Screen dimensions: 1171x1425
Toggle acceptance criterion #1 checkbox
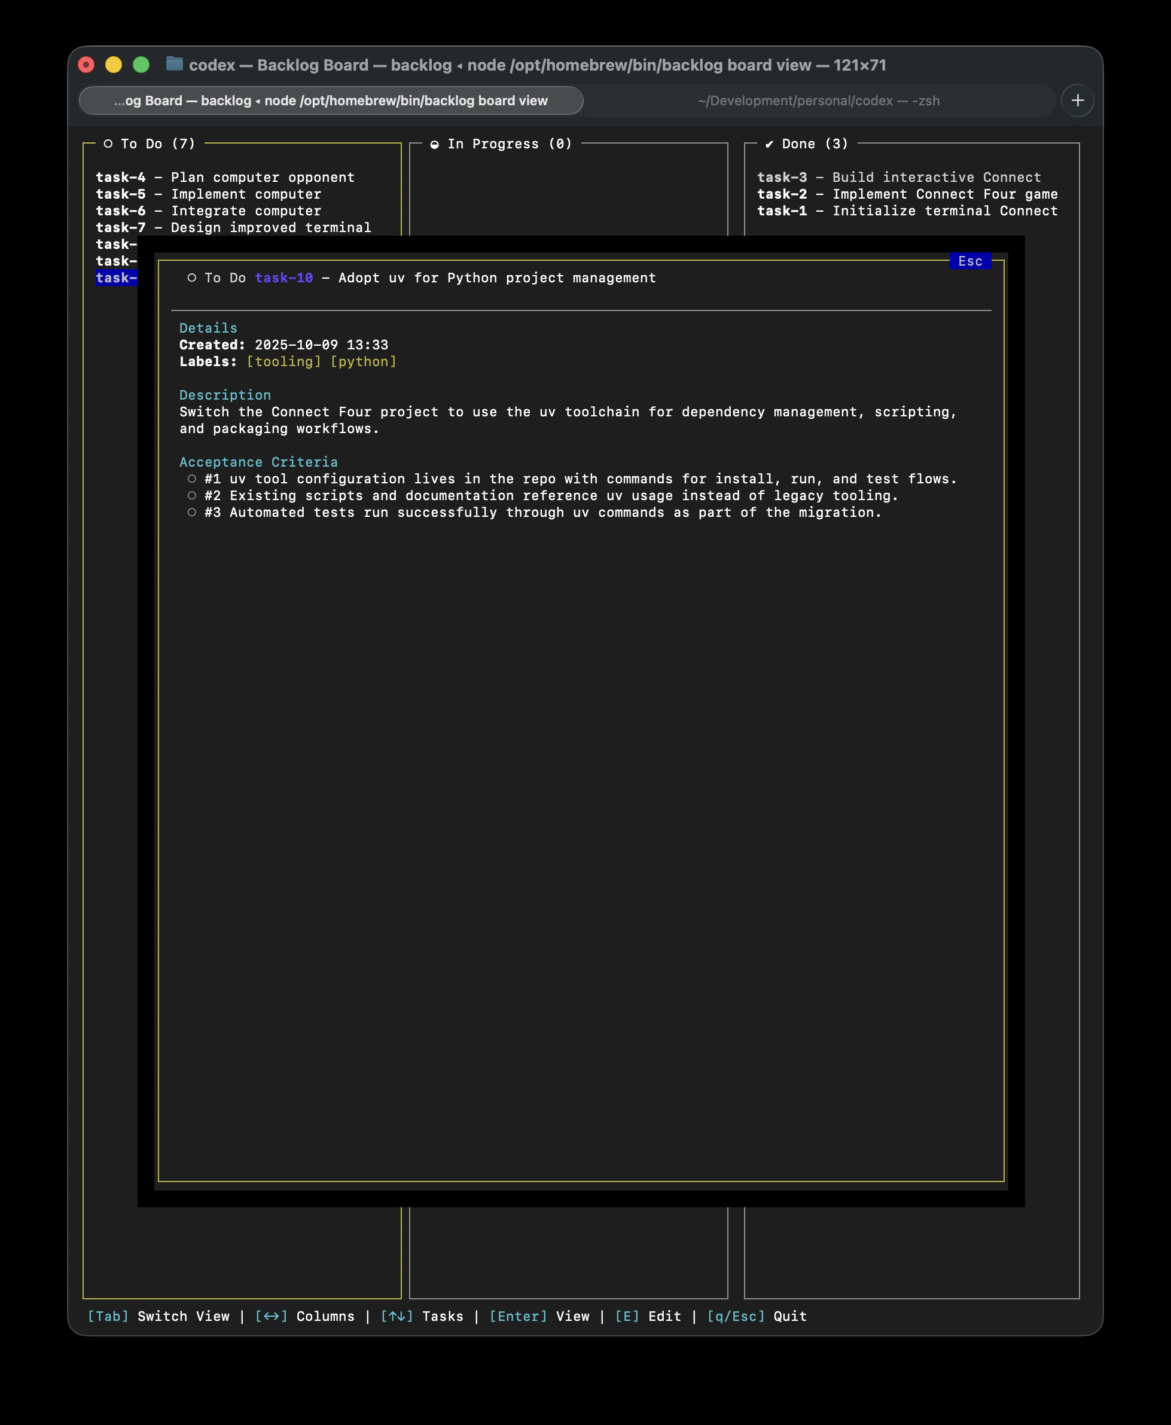pyautogui.click(x=191, y=479)
